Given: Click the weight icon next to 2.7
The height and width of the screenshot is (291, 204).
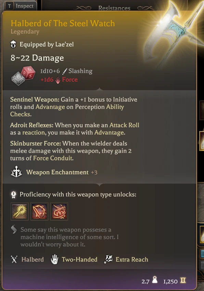Looking at the screenshot, I should (155, 280).
